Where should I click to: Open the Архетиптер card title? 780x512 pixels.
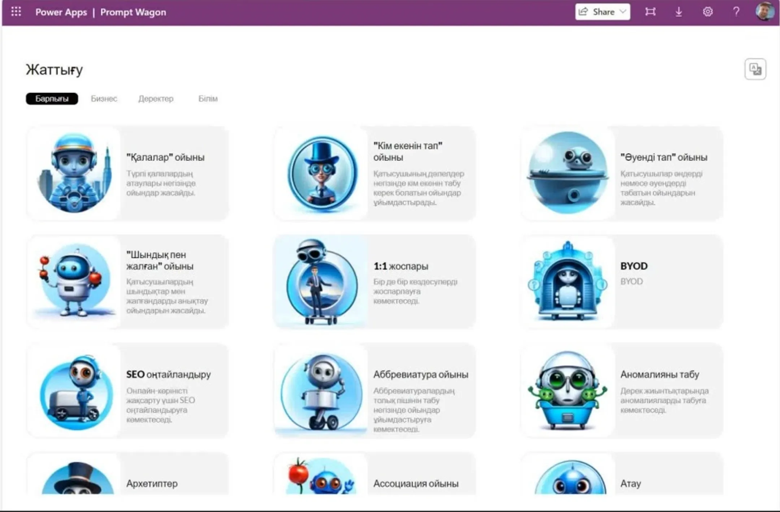tap(152, 484)
